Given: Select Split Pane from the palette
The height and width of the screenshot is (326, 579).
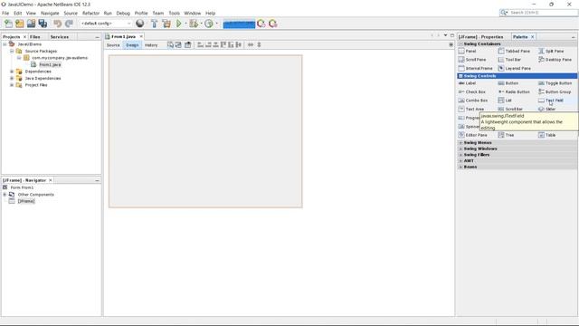Looking at the screenshot, I should (551, 51).
